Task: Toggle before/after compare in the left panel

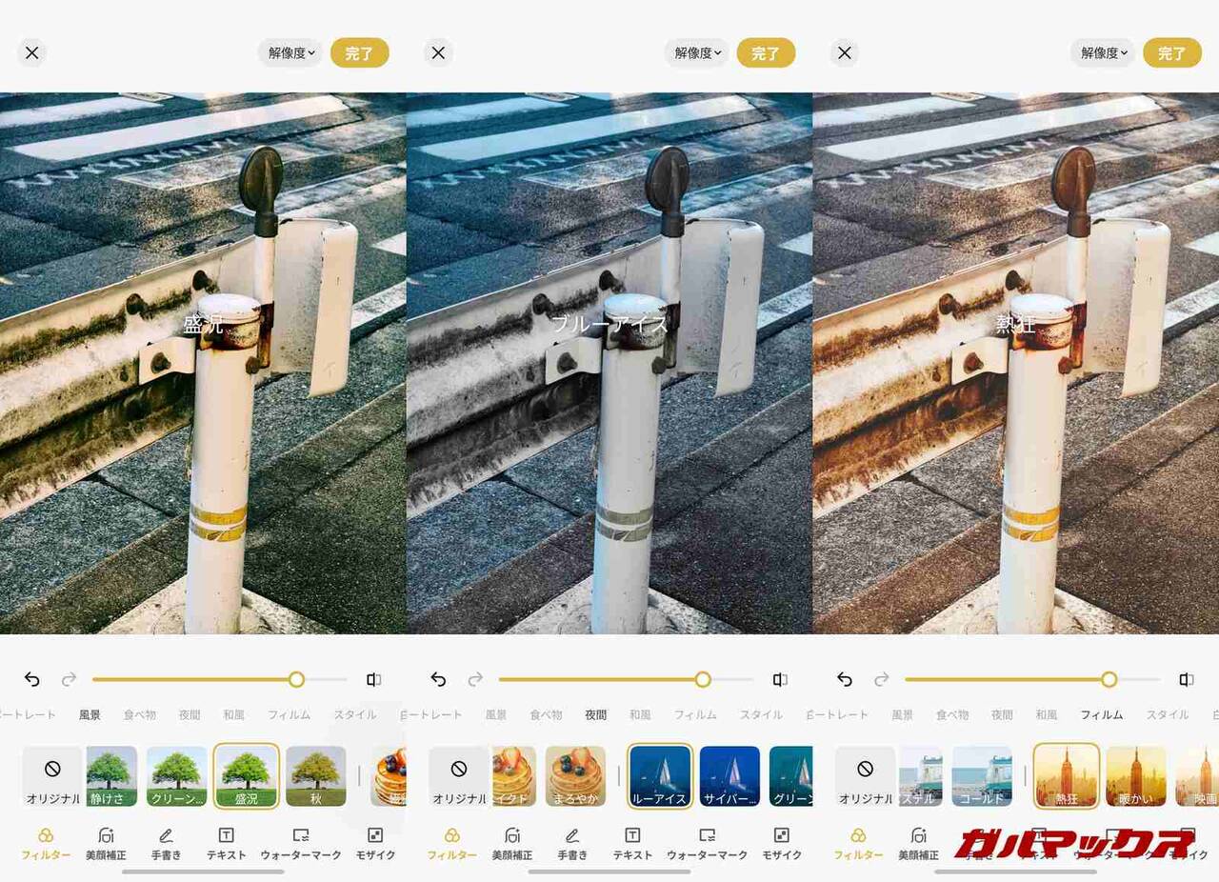Action: 373,679
